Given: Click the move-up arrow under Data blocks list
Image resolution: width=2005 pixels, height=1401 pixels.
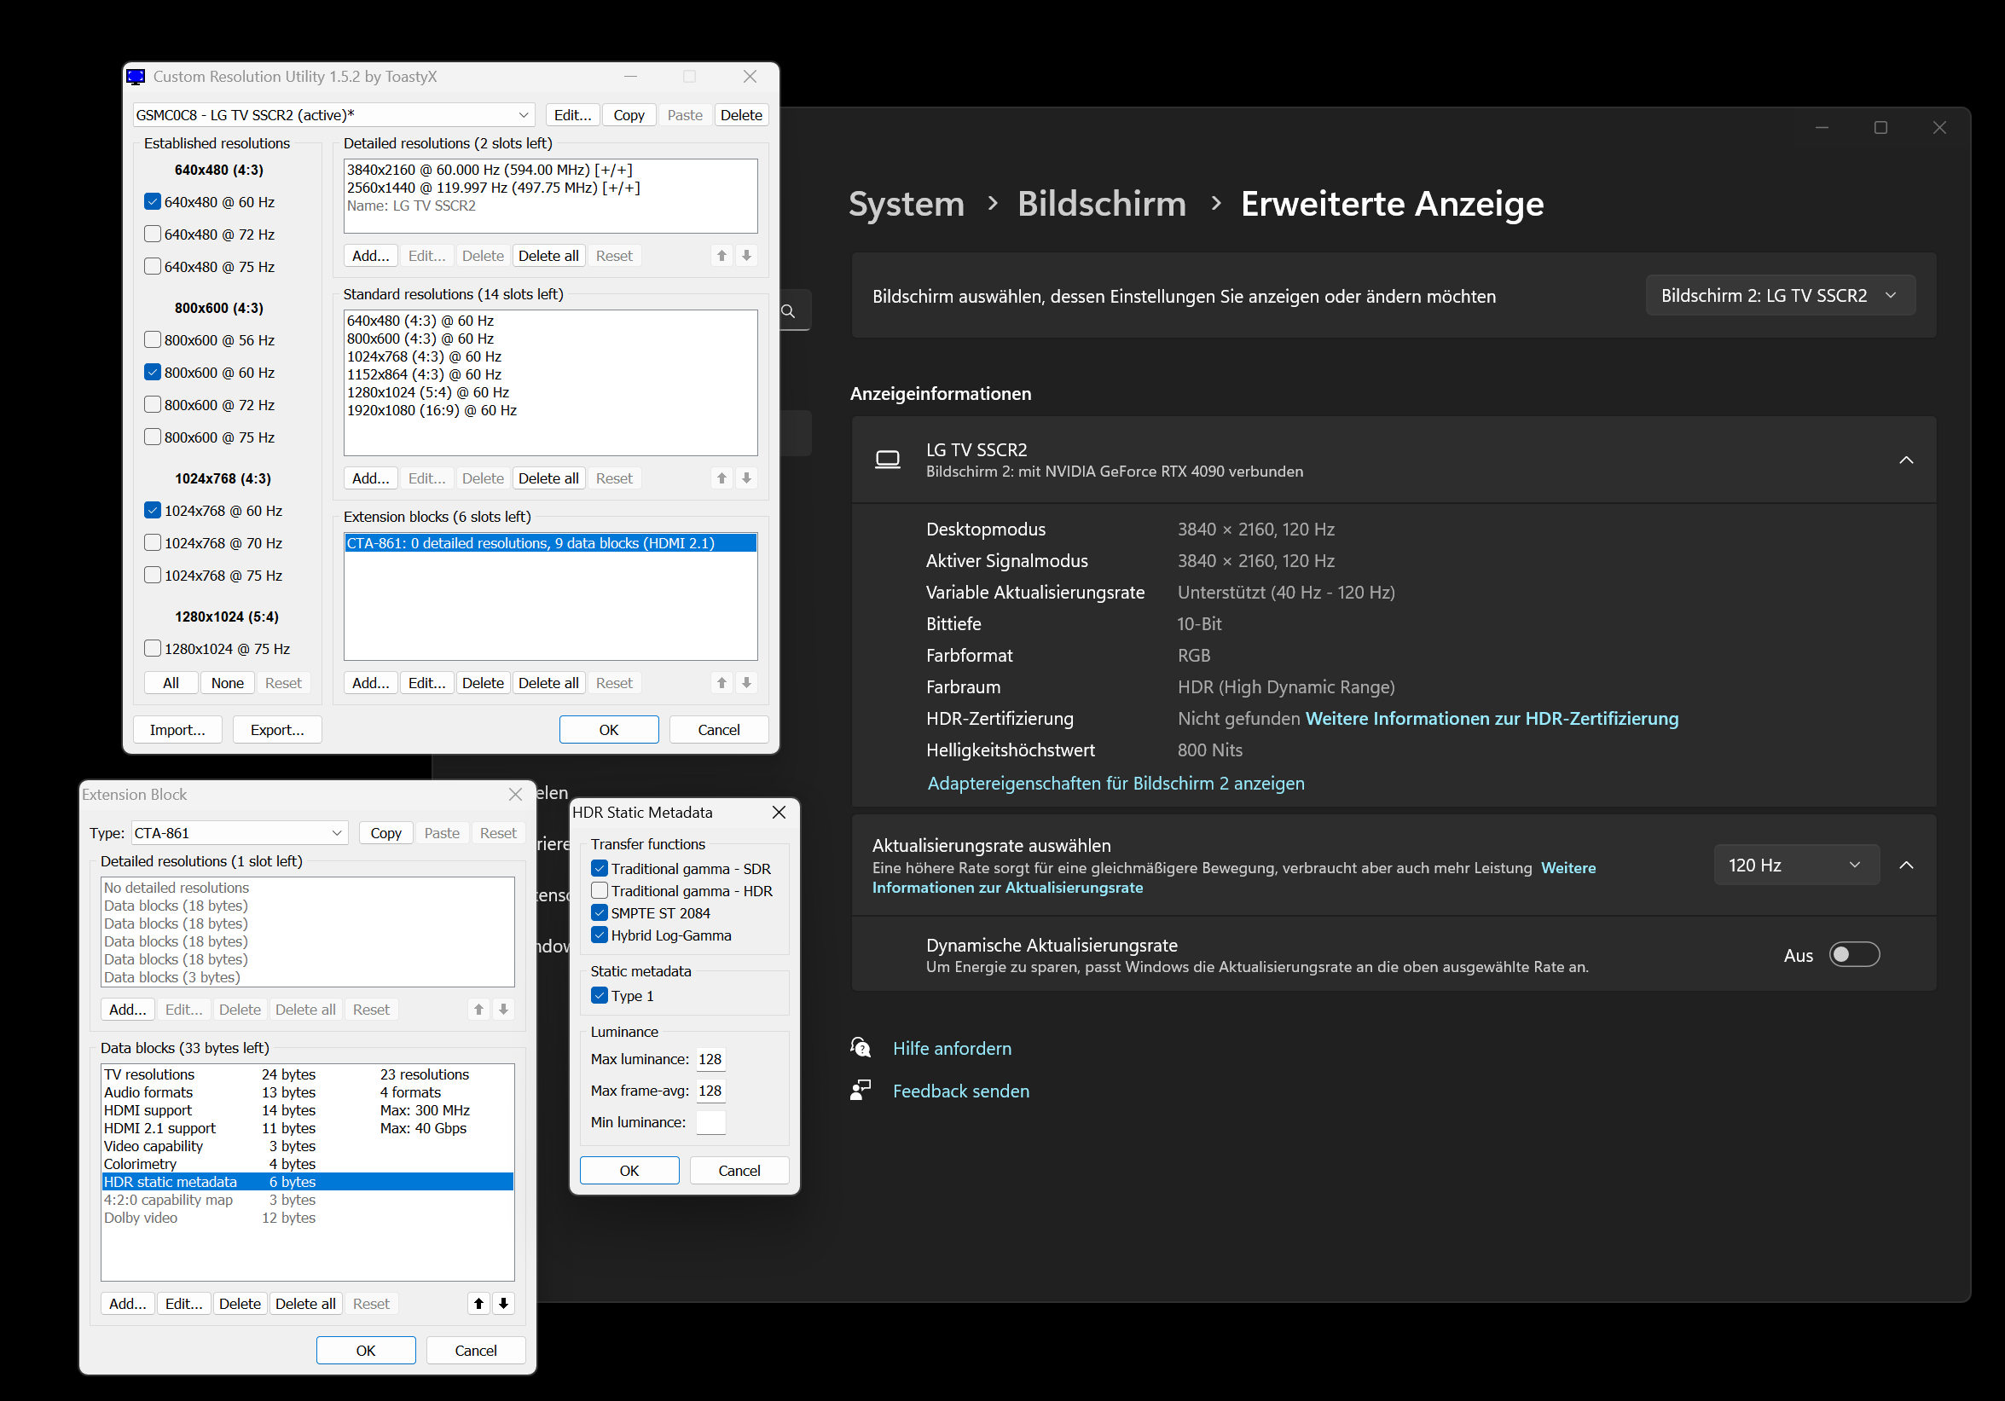Looking at the screenshot, I should click(x=478, y=1303).
